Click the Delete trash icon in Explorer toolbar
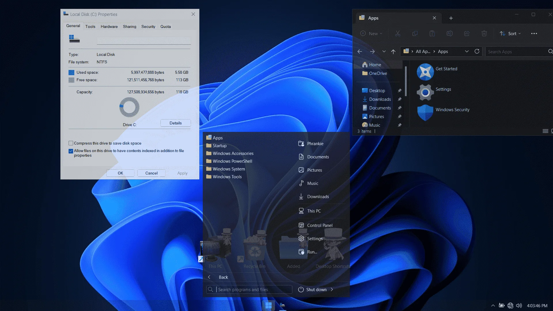This screenshot has height=311, width=553. click(484, 33)
